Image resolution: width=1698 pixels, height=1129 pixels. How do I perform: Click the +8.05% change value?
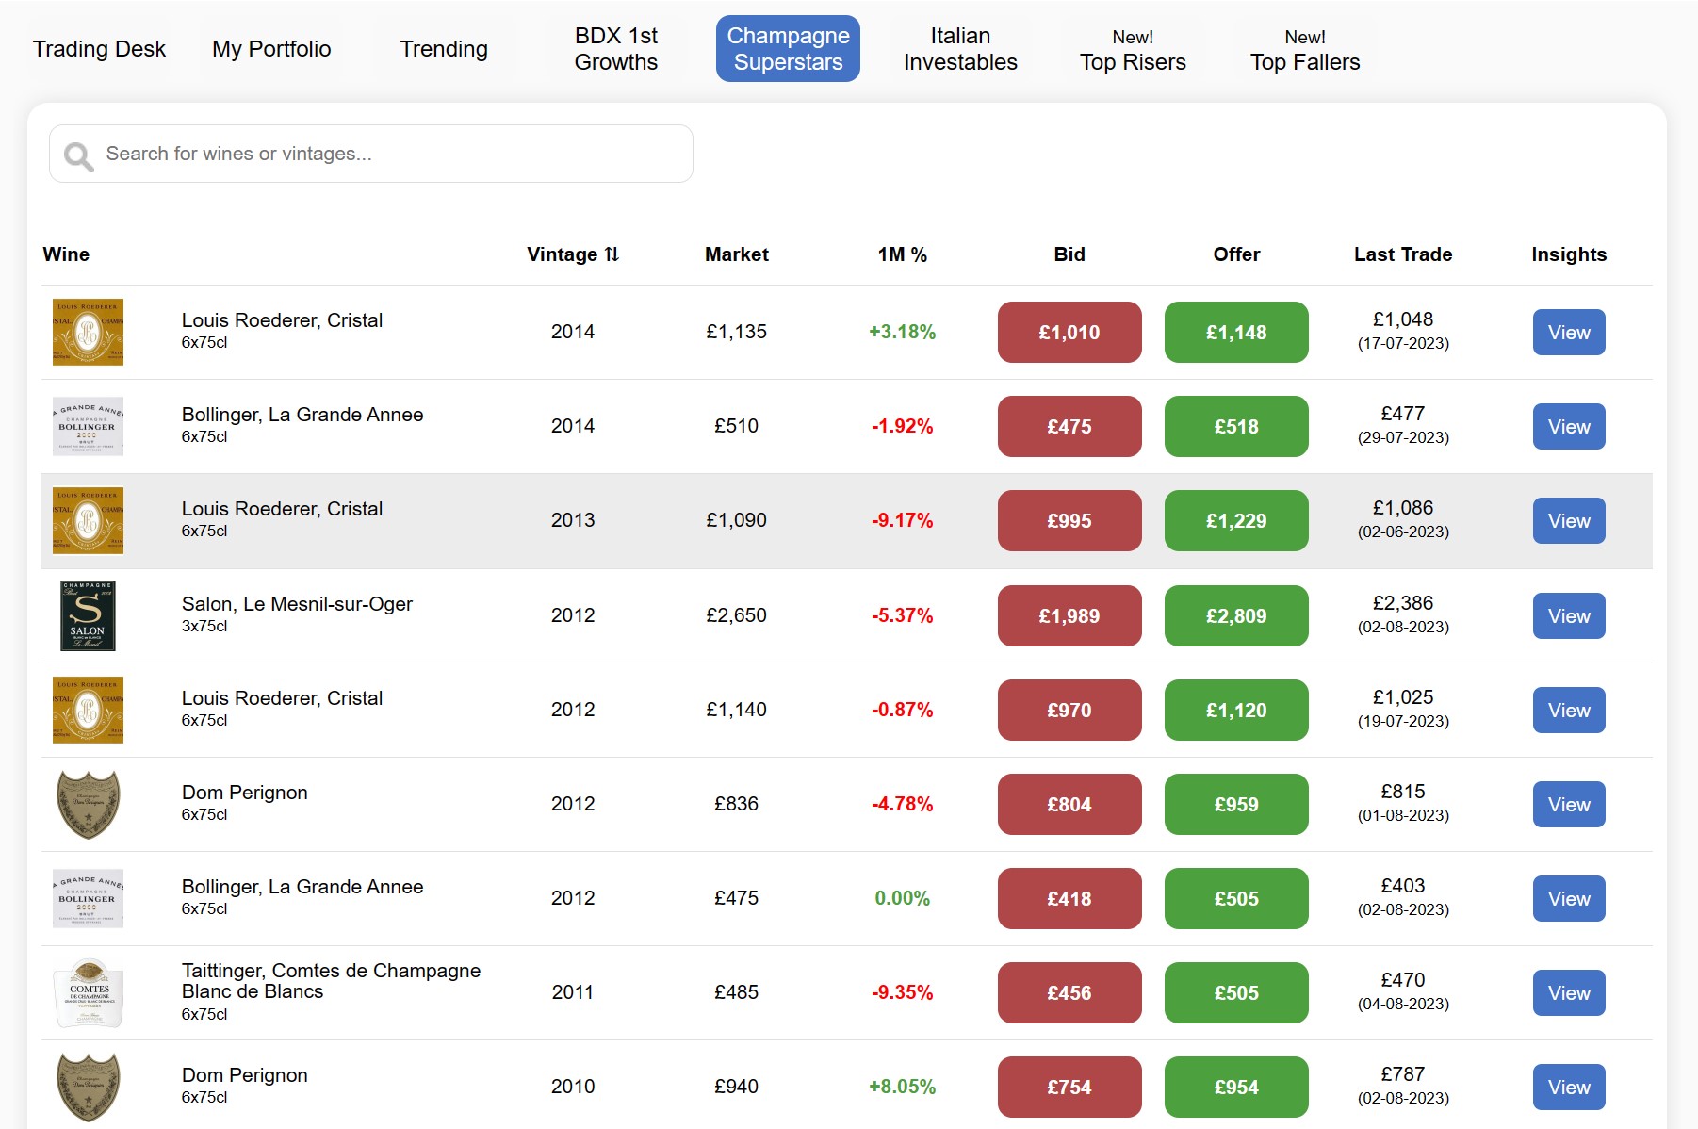click(x=902, y=1087)
